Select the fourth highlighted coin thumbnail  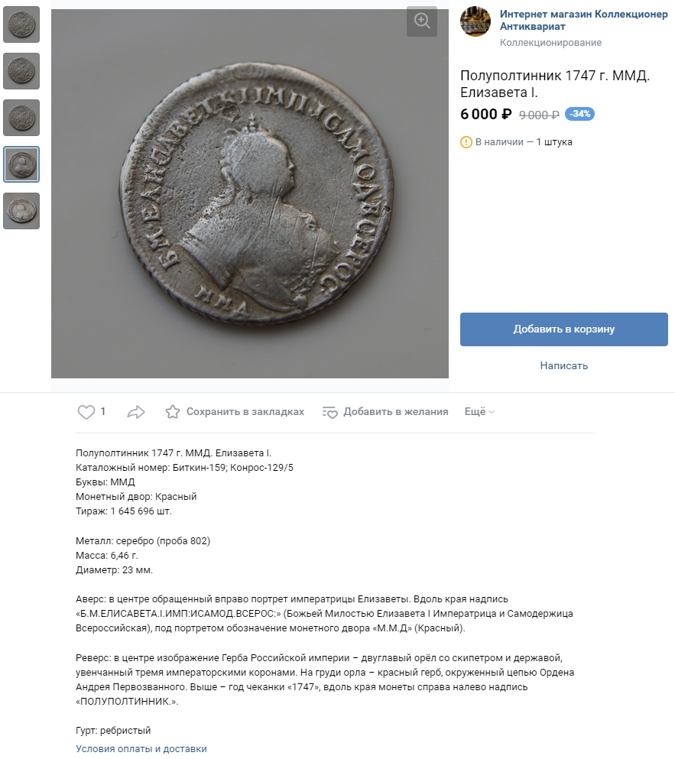[x=21, y=164]
